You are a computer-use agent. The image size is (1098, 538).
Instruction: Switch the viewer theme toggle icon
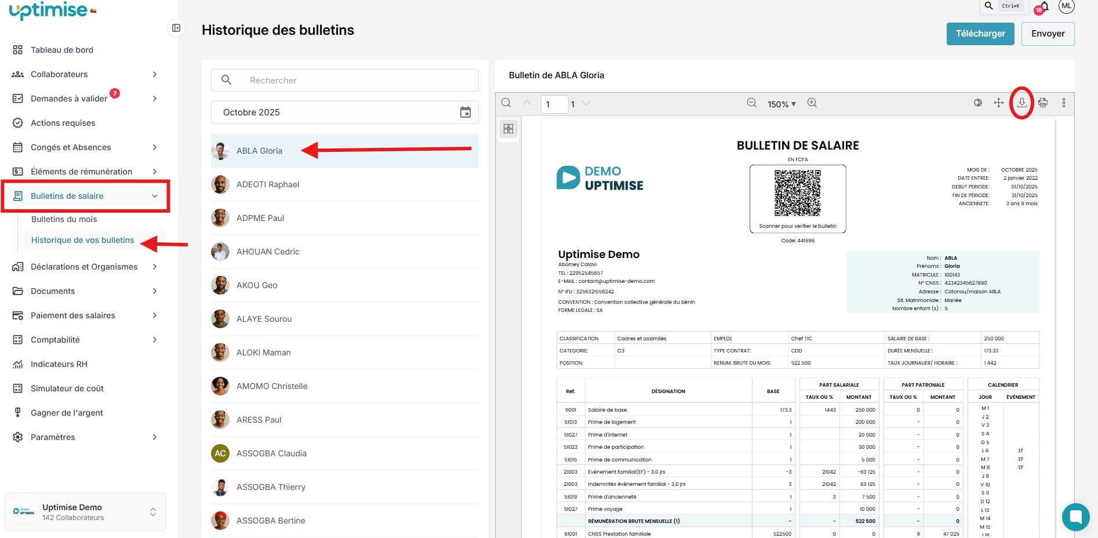[x=978, y=103]
